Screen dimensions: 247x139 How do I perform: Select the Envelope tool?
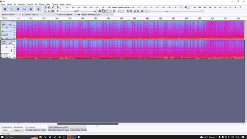(49, 7)
